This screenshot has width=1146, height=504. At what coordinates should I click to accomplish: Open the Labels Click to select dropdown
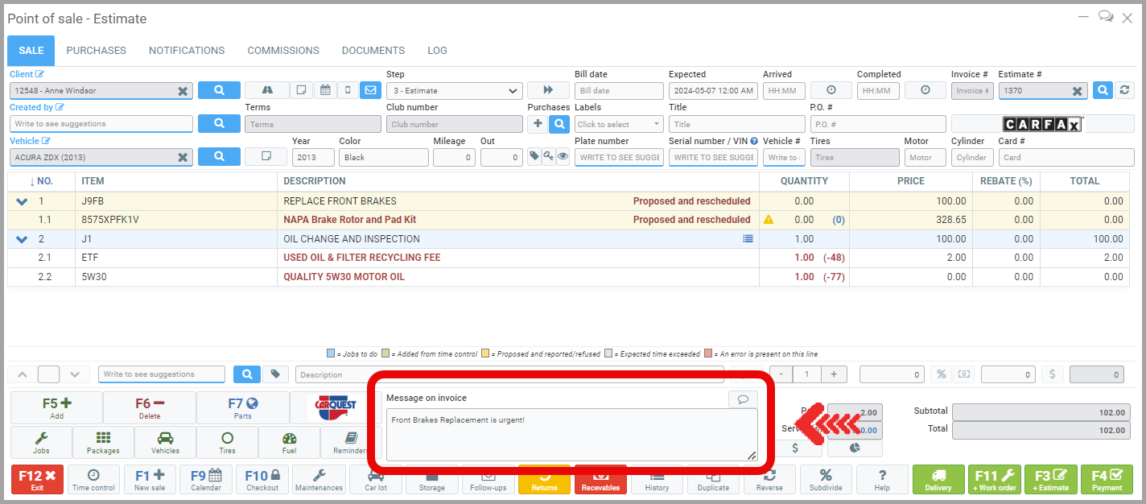(x=618, y=124)
